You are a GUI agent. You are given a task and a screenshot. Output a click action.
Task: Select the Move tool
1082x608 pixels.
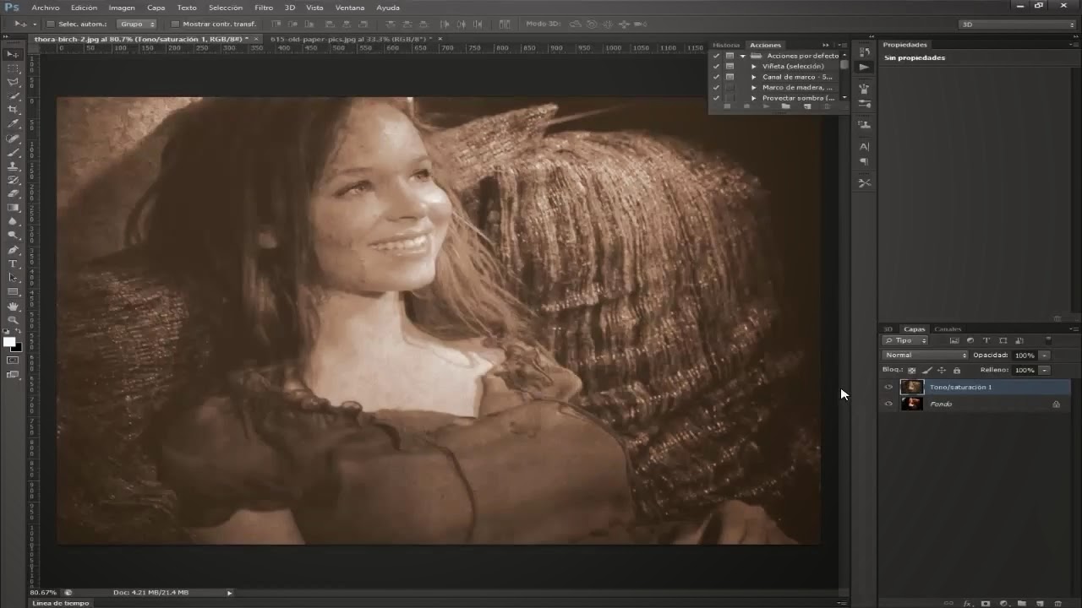[13, 54]
